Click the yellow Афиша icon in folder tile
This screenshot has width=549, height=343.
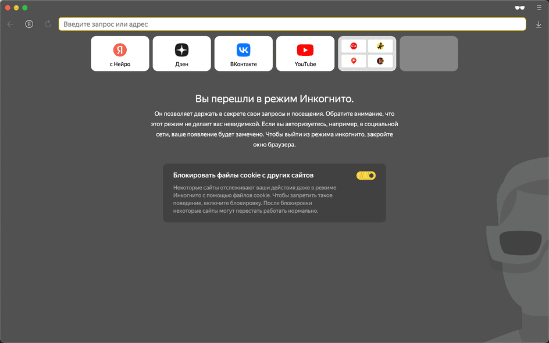coord(380,46)
